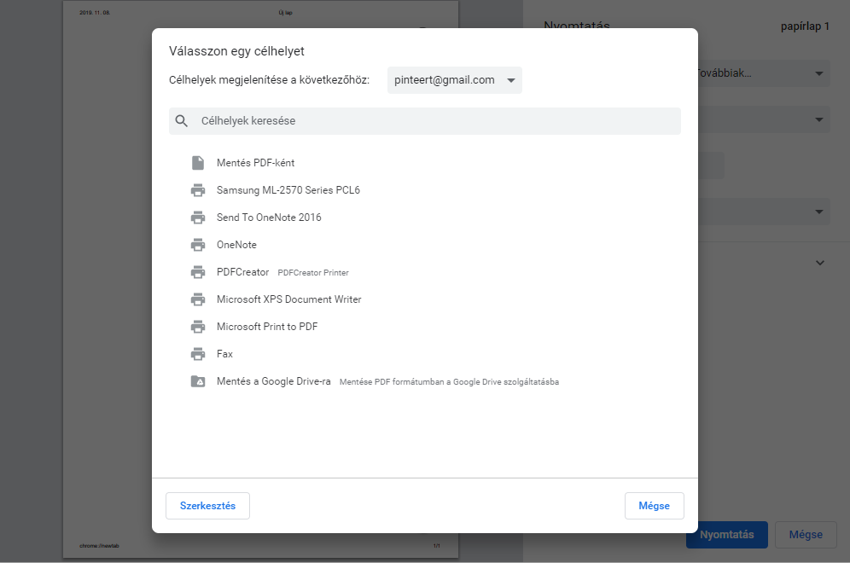
Task: Choose the Microsoft Print to PDF destination
Action: coord(267,327)
